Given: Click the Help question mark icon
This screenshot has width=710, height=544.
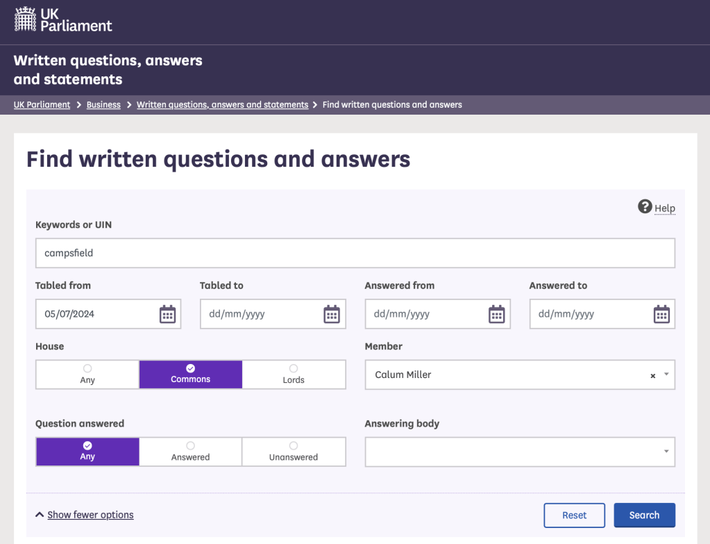Looking at the screenshot, I should coord(644,206).
